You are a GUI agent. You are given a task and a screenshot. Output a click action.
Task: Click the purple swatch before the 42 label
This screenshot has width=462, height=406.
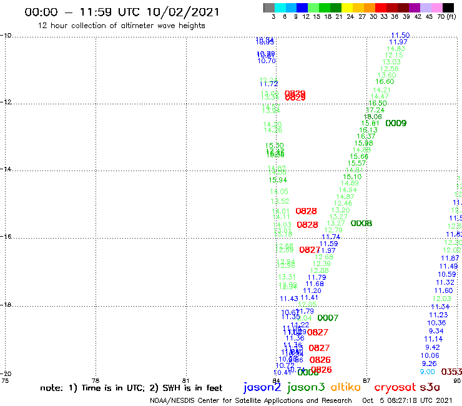point(415,7)
